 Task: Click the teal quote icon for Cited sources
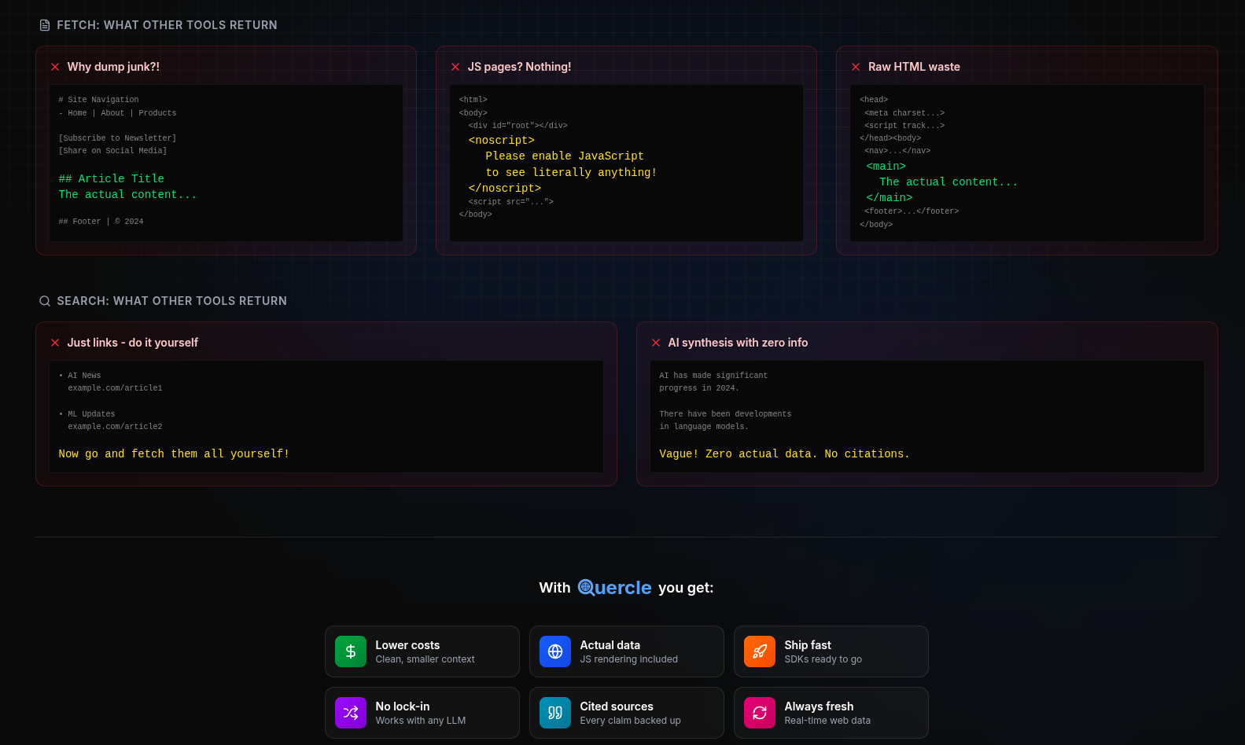[555, 713]
